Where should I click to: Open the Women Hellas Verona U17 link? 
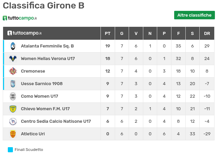[x=48, y=59]
